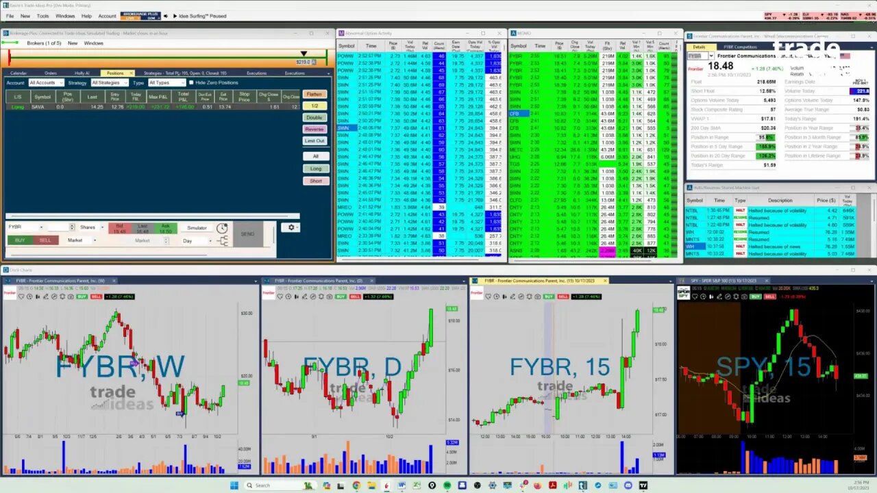The width and height of the screenshot is (877, 493).
Task: Select the red SELL button in order entry
Action: point(45,240)
